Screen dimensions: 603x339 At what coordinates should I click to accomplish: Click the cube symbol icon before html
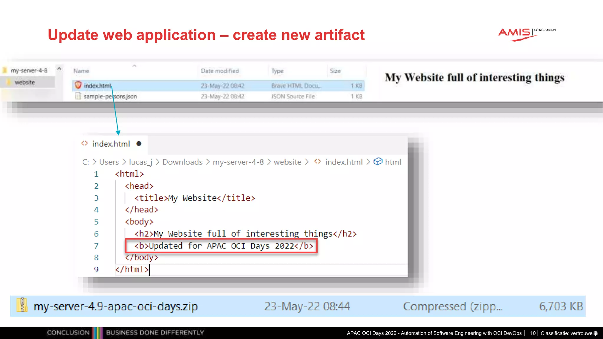click(x=378, y=162)
